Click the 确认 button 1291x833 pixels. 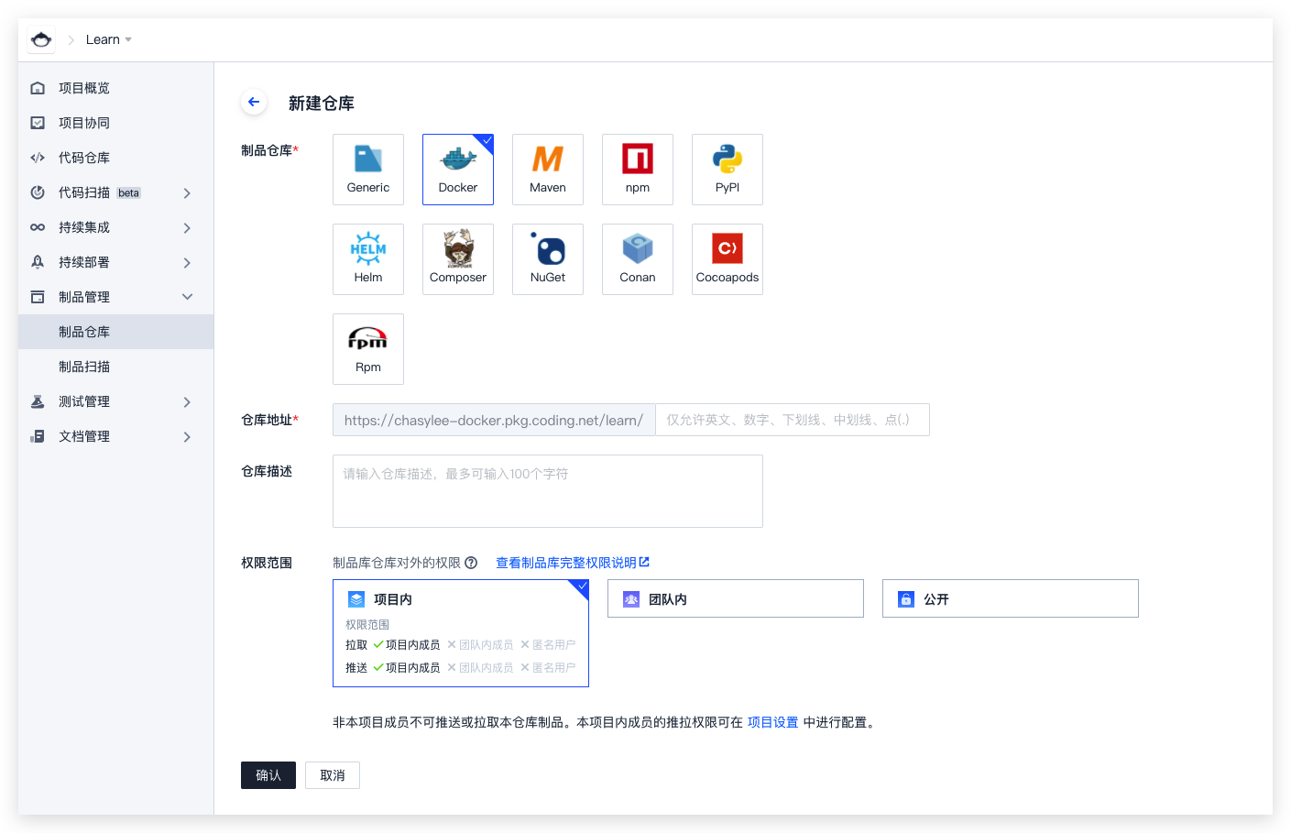(x=268, y=775)
